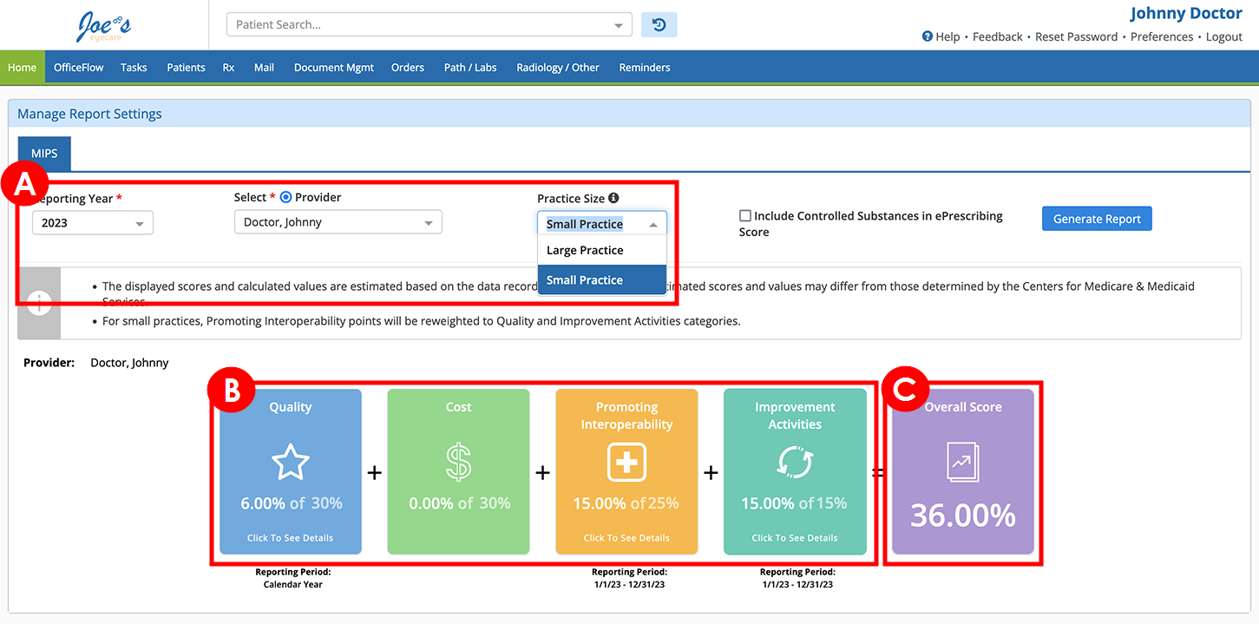Viewport: 1259px width, 624px height.
Task: Click the Improvement Activities cycle icon
Action: [795, 463]
